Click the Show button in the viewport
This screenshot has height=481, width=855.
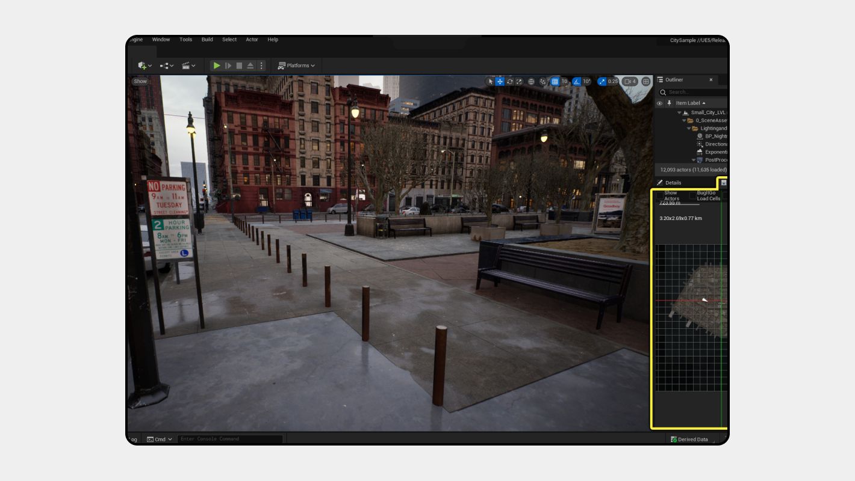(x=140, y=81)
